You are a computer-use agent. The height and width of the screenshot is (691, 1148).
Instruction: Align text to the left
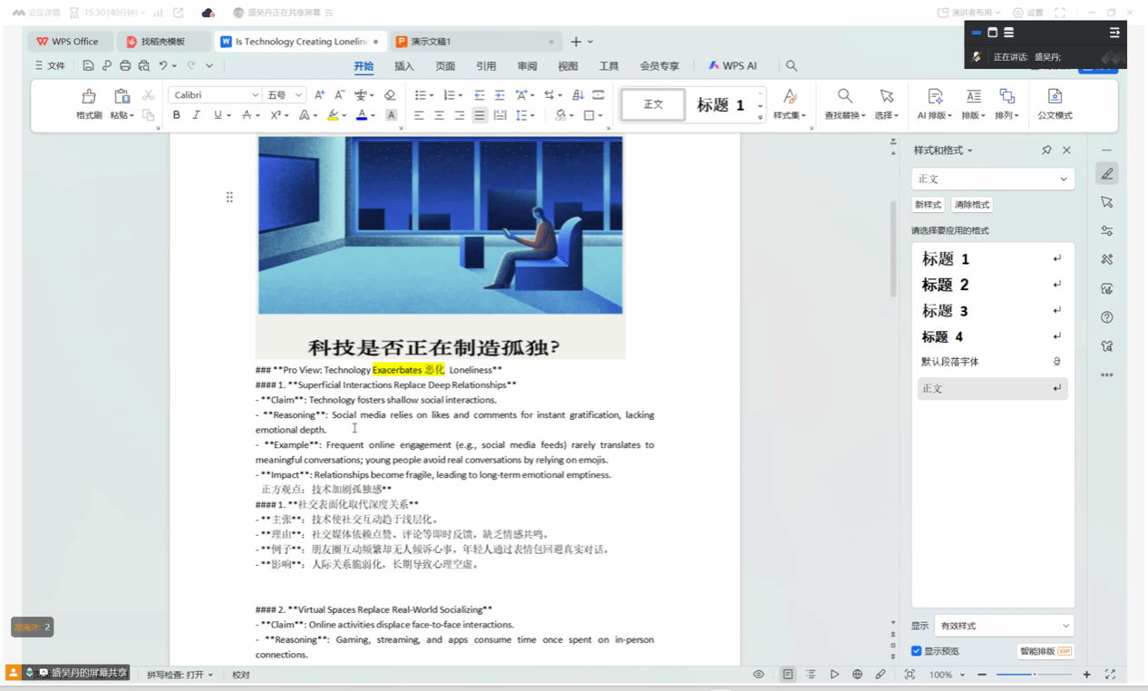(419, 115)
